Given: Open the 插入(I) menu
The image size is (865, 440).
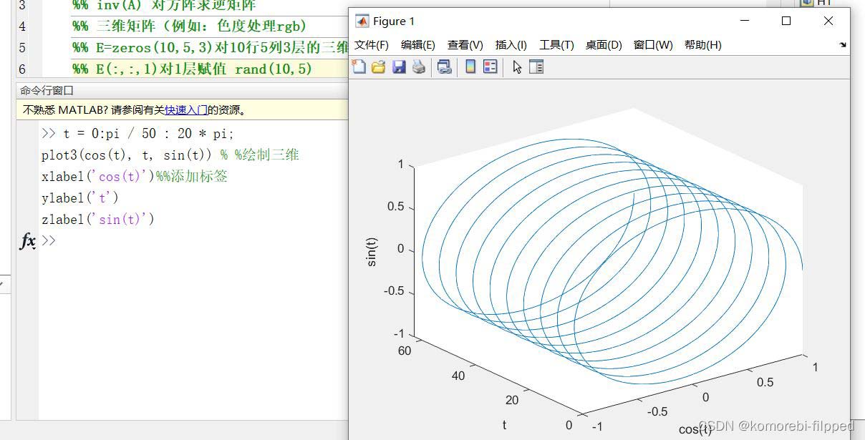Looking at the screenshot, I should pos(511,45).
